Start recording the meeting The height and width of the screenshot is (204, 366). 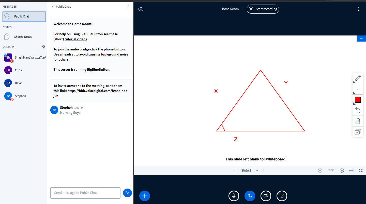tap(263, 9)
